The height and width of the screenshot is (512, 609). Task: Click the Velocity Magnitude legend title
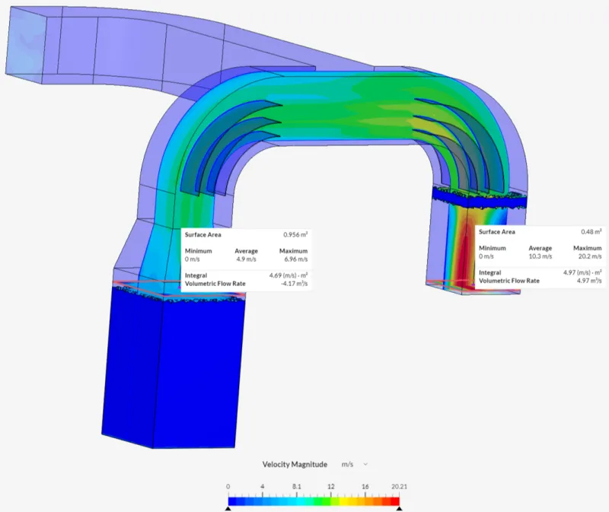(295, 464)
